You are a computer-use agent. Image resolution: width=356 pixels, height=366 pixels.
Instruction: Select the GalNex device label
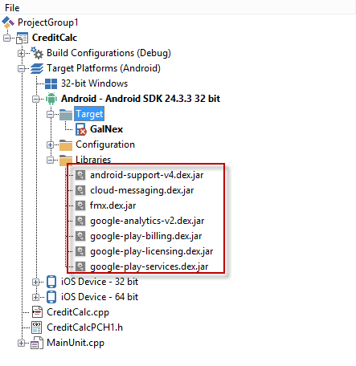[x=106, y=129]
